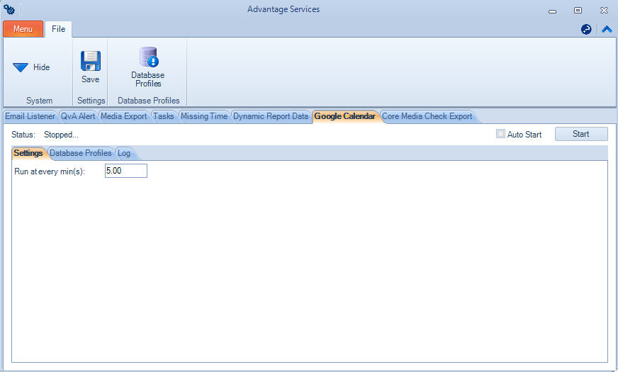This screenshot has width=618, height=372.
Task: Collapse the ribbon with the up chevron
Action: click(607, 30)
